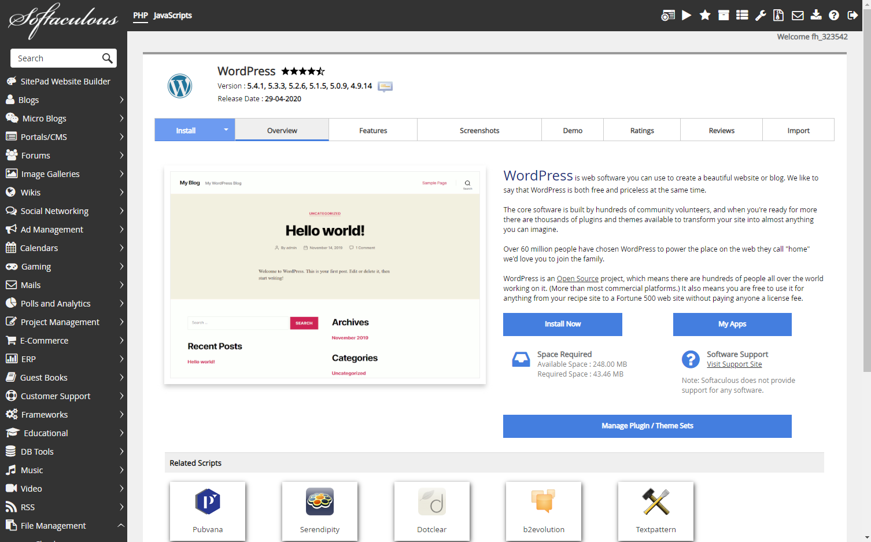Click the Software Support question mark icon
Image resolution: width=871 pixels, height=542 pixels.
pyautogui.click(x=691, y=359)
